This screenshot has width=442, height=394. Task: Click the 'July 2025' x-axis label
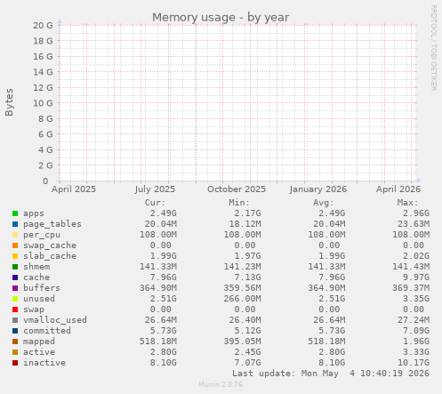(x=155, y=189)
